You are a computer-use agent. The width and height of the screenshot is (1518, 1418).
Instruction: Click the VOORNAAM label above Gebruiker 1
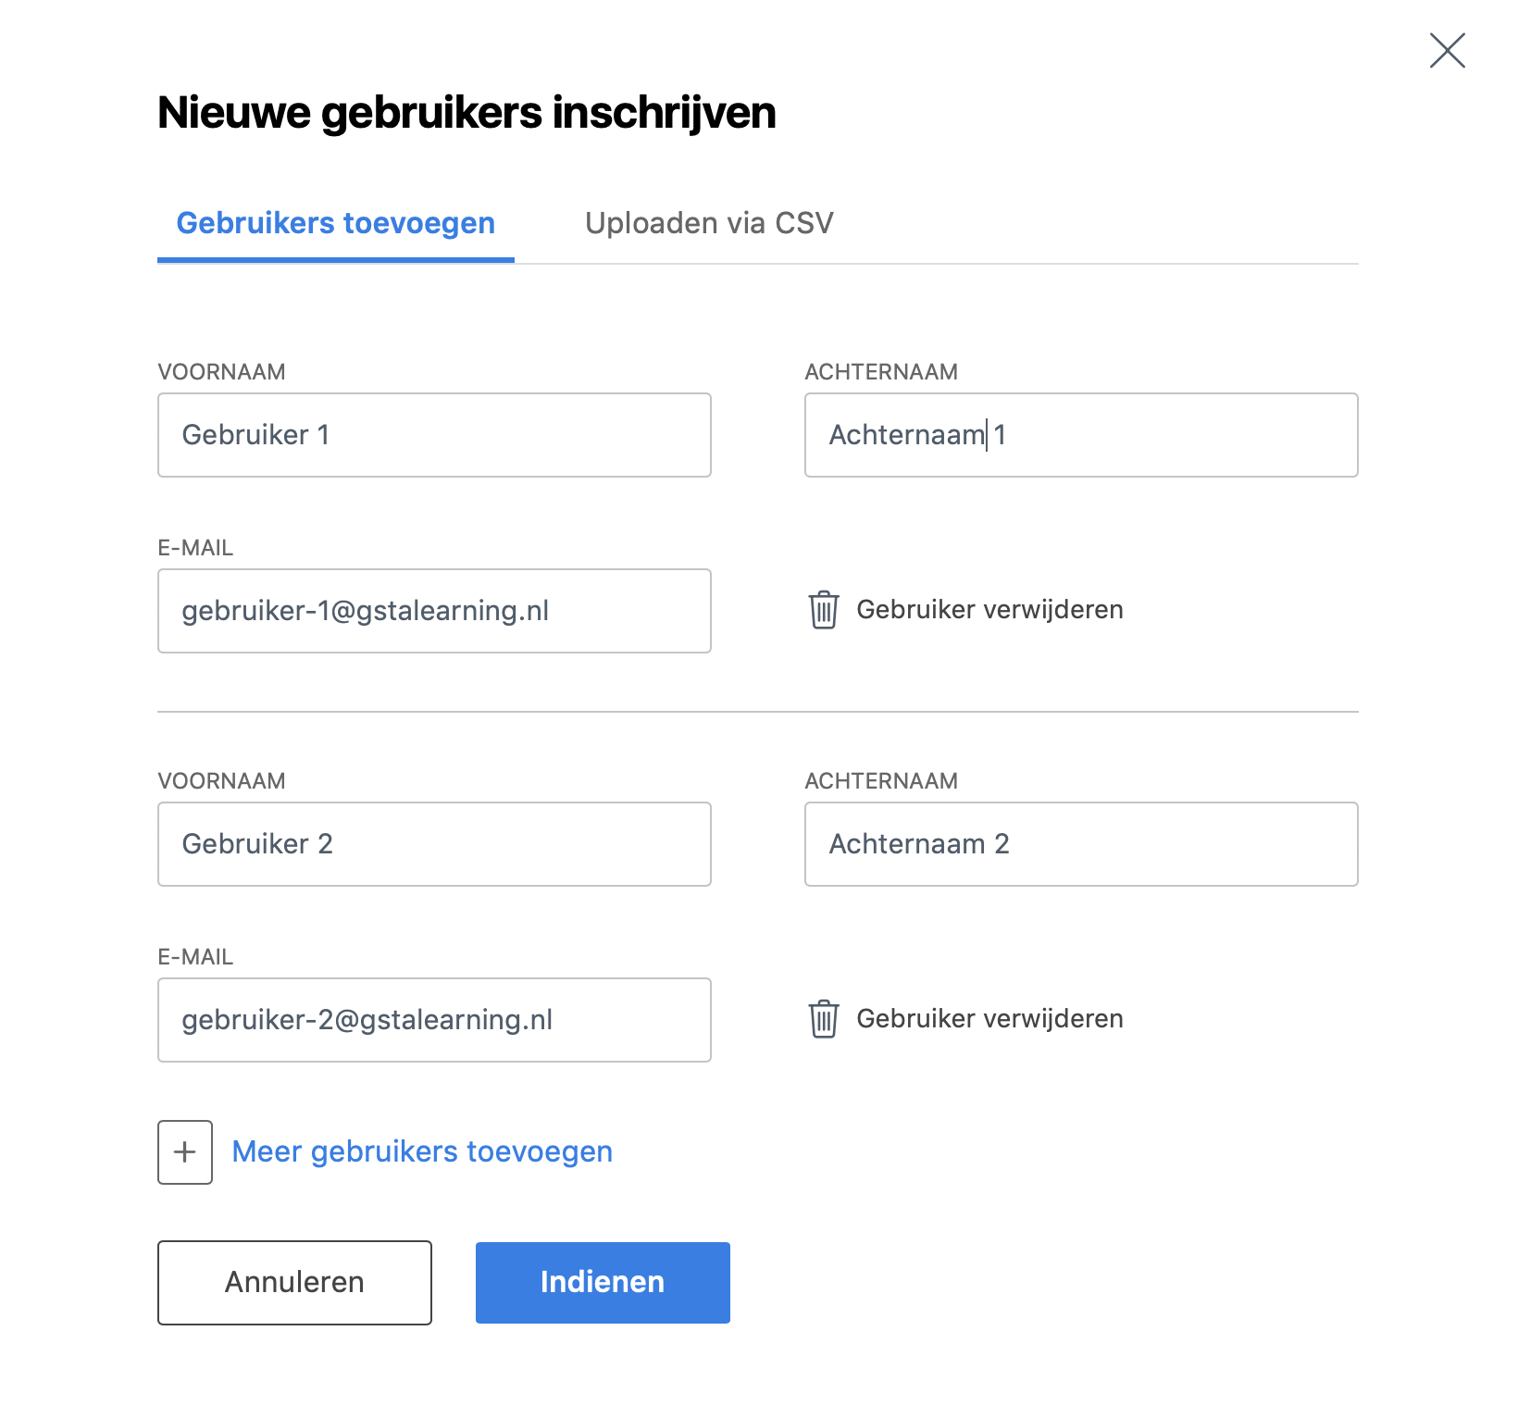pos(221,372)
